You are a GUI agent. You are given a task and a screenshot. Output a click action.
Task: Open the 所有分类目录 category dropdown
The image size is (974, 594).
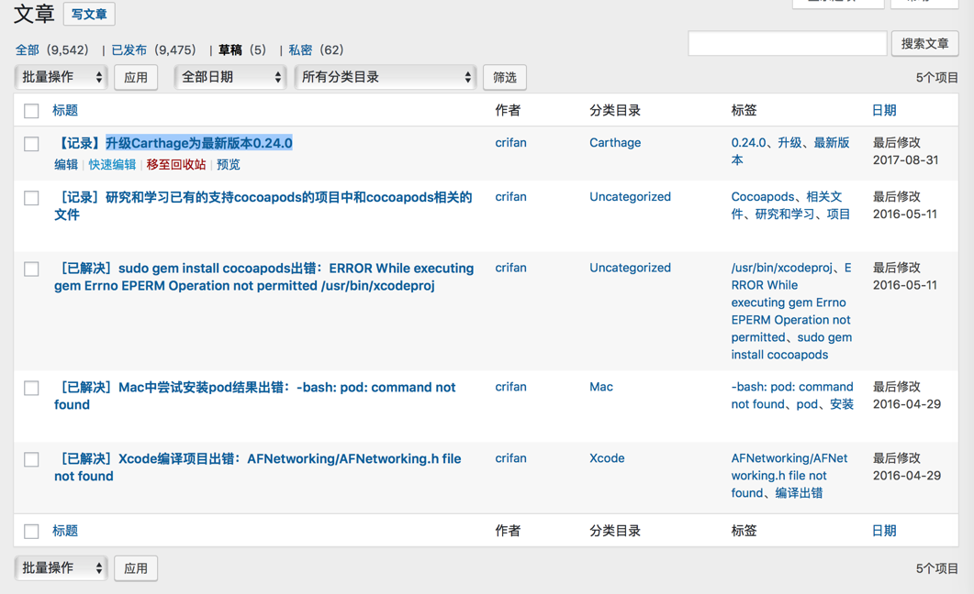386,78
